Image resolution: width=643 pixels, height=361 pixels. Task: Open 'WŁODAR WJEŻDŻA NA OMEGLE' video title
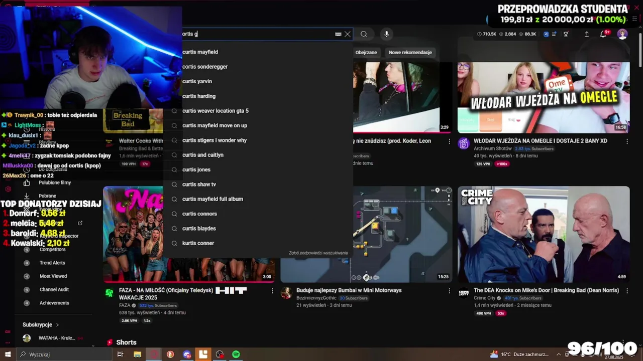tap(541, 141)
